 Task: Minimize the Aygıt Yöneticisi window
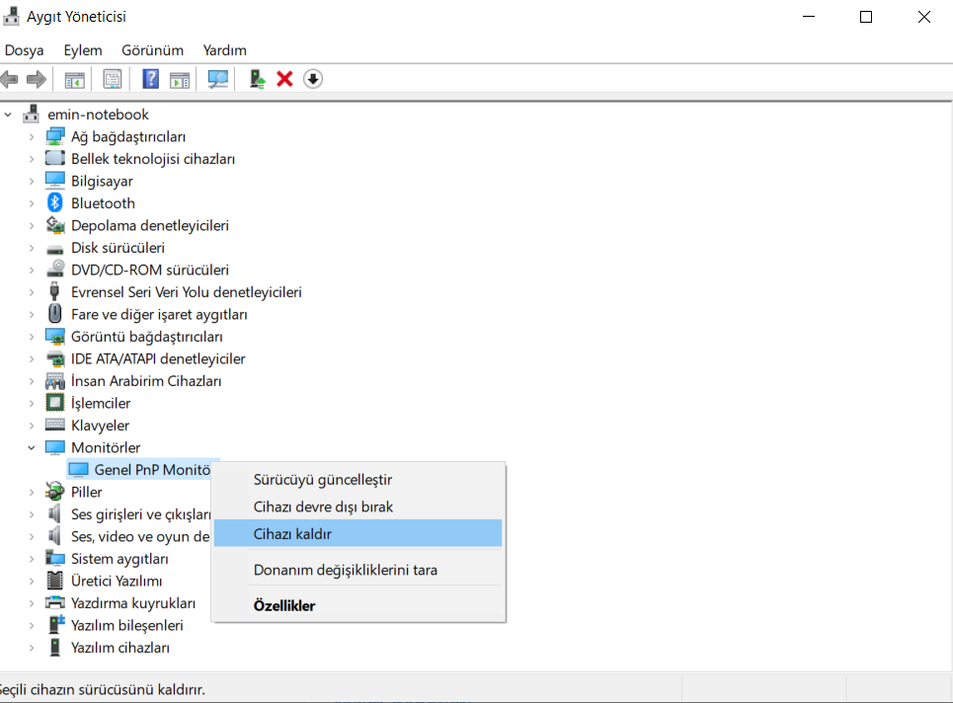click(809, 17)
